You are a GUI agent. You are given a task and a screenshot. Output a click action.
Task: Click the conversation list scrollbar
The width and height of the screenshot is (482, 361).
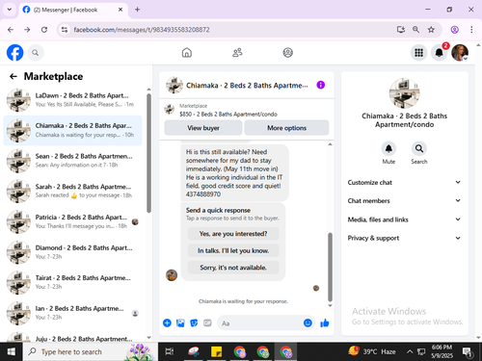(x=148, y=153)
